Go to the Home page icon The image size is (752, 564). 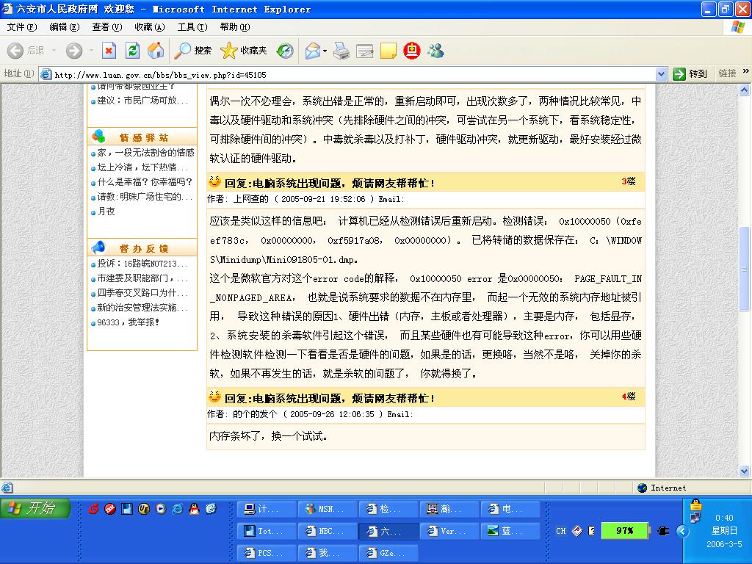pos(156,51)
